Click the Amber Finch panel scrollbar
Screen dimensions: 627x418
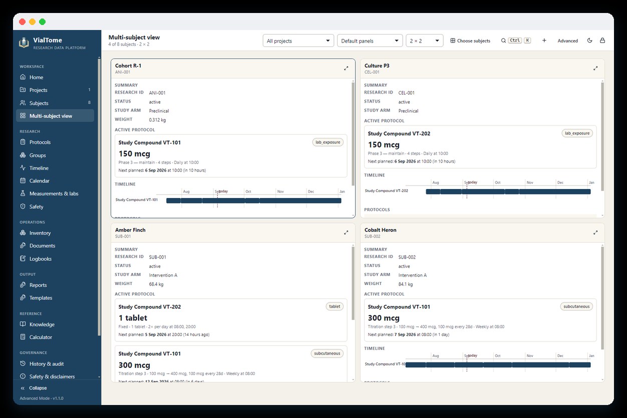click(353, 283)
